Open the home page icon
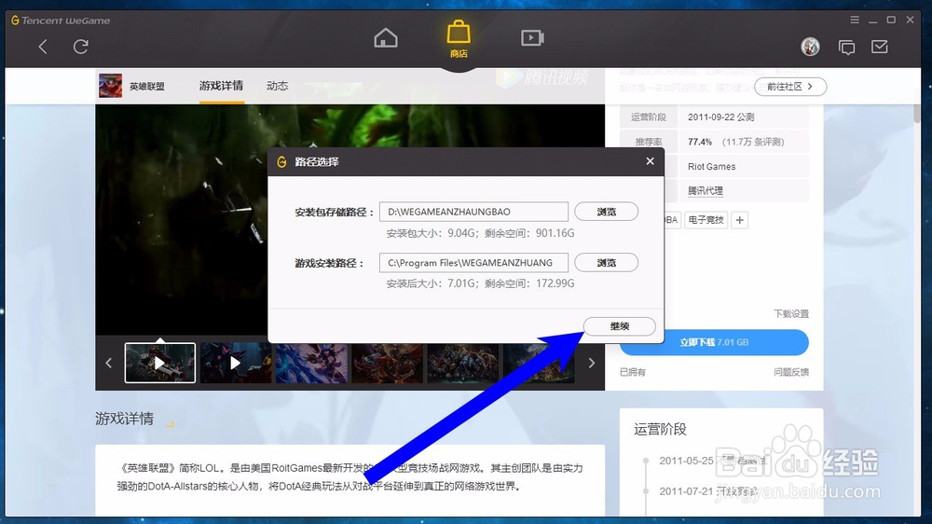932x524 pixels. [386, 38]
